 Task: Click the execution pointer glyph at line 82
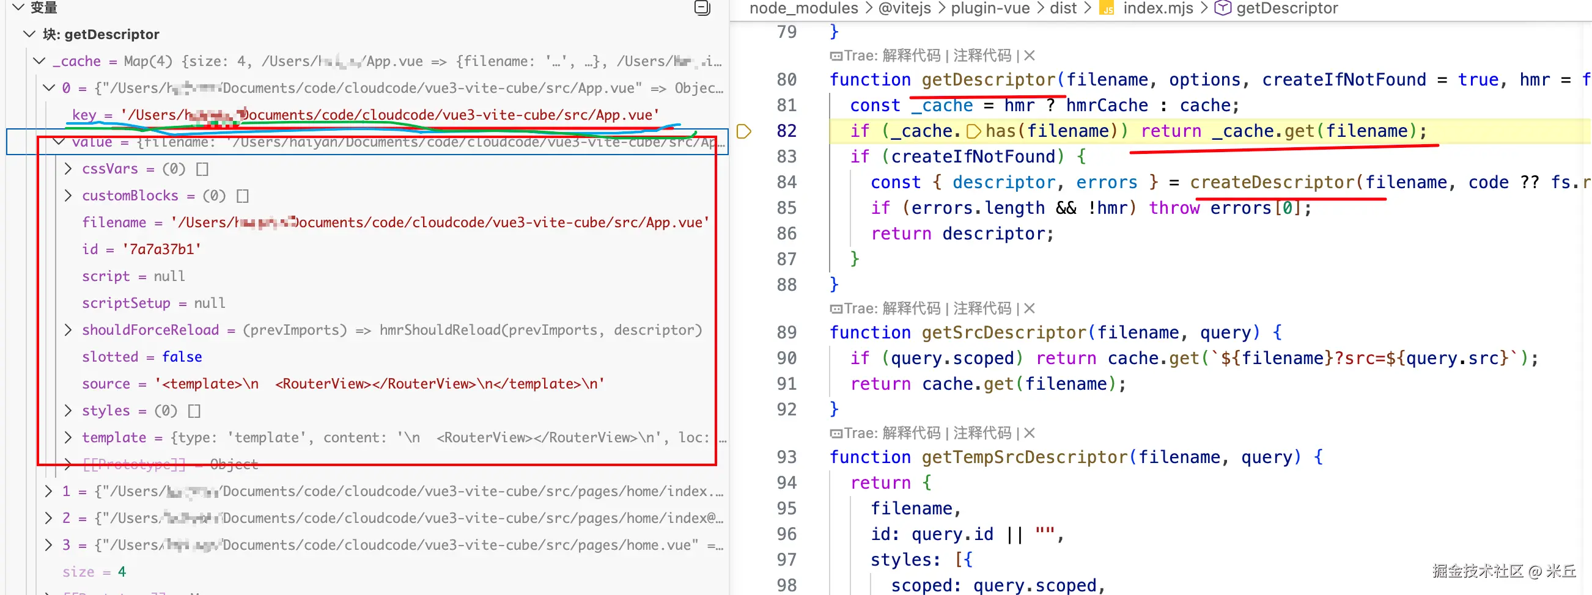pos(744,131)
